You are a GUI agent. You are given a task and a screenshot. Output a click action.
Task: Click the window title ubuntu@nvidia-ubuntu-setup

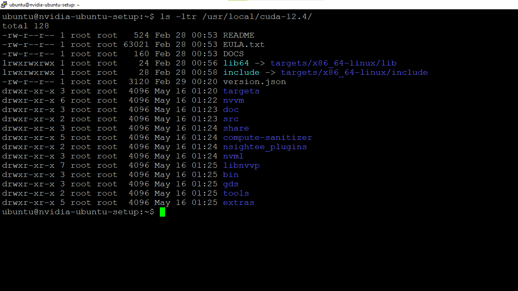pos(45,4)
